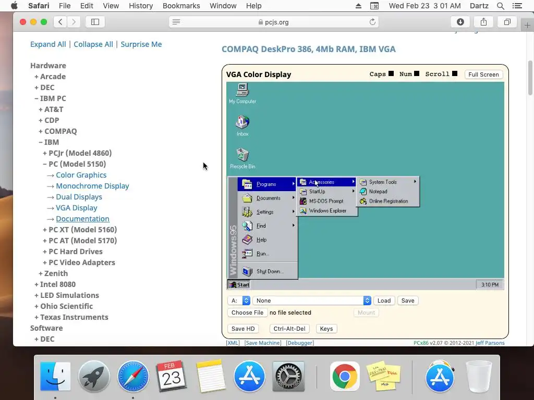Launch Notepad from Accessories
This screenshot has height=400, width=534.
388,192
